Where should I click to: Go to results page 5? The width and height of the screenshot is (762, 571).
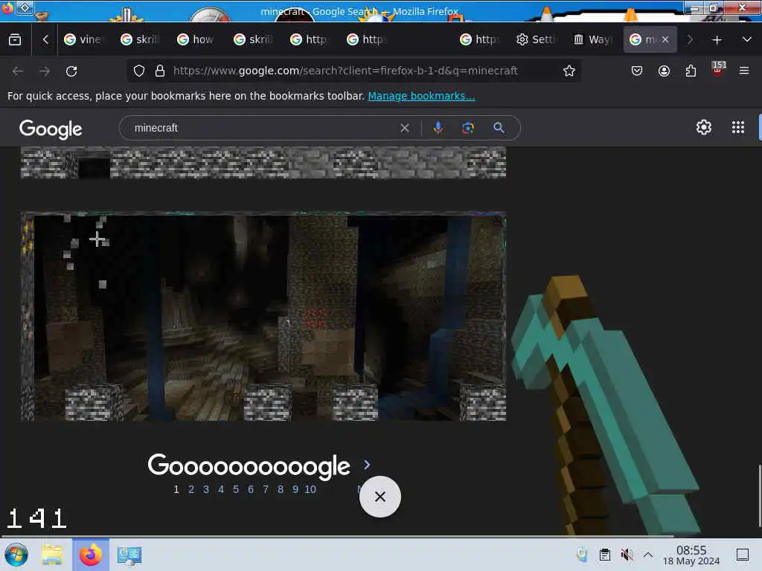coord(236,489)
